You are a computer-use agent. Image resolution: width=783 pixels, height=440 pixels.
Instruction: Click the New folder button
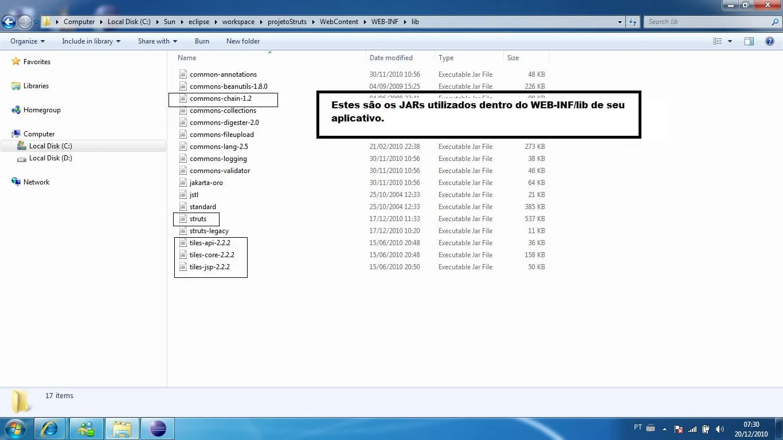243,41
